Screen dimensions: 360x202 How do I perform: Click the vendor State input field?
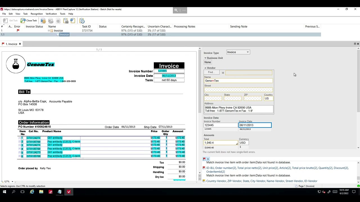[x=233, y=98]
